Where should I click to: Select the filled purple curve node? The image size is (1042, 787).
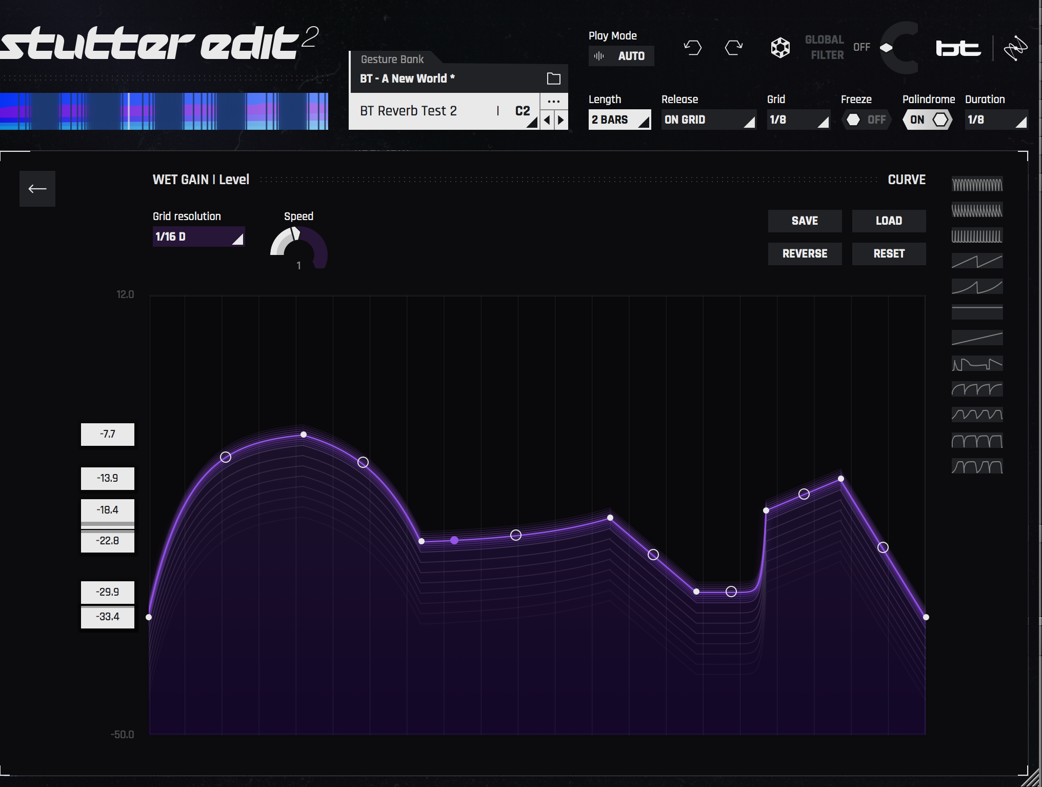454,540
